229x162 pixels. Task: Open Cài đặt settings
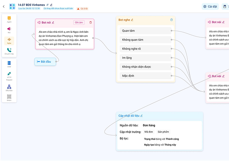click(x=210, y=6)
